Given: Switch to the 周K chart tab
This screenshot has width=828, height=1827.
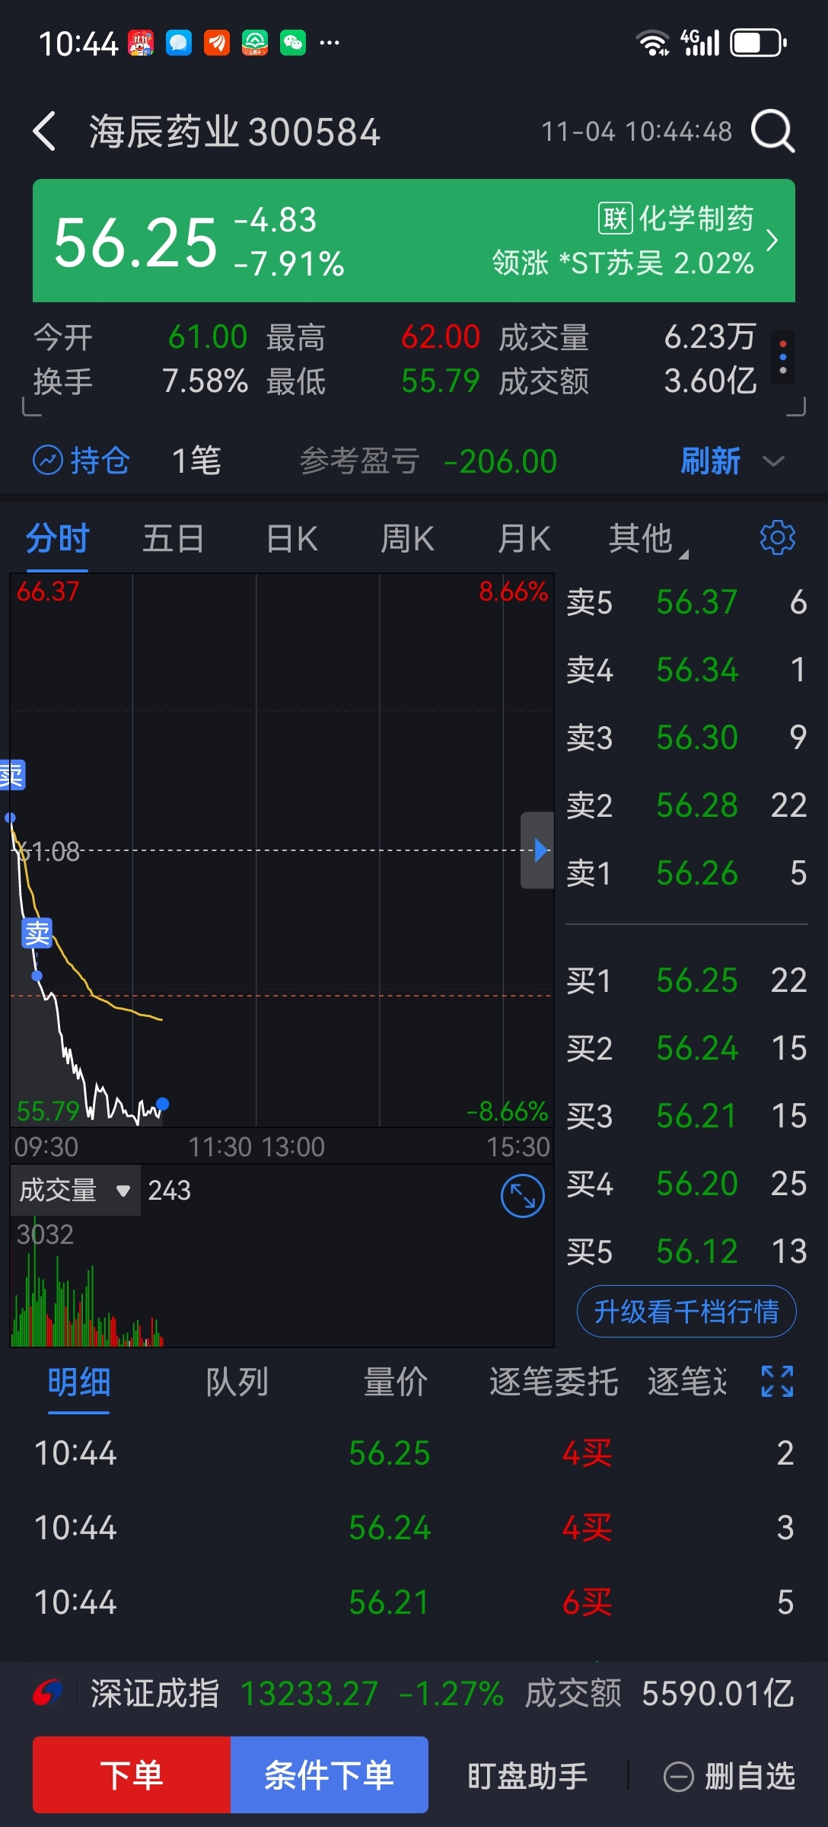Looking at the screenshot, I should pos(407,538).
